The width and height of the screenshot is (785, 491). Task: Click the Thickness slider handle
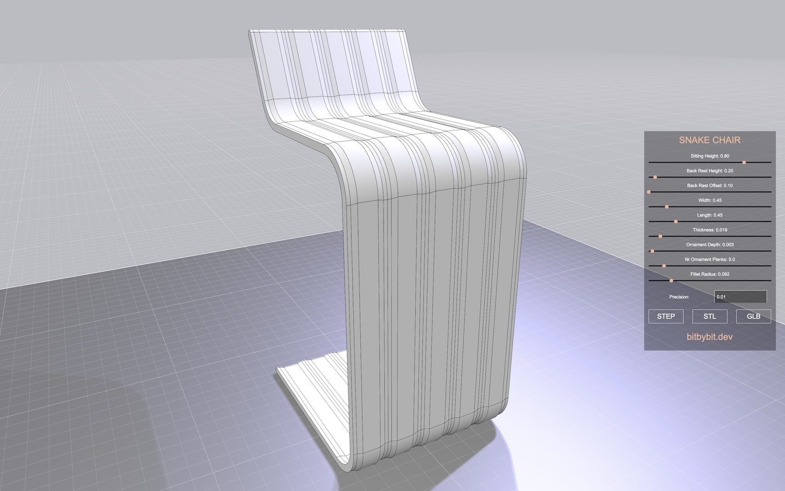pyautogui.click(x=661, y=236)
